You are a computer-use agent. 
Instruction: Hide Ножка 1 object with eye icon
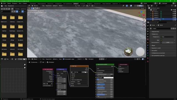[x=173, y=12]
